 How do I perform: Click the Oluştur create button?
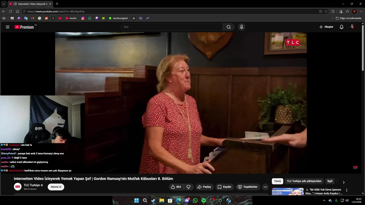tap(326, 27)
